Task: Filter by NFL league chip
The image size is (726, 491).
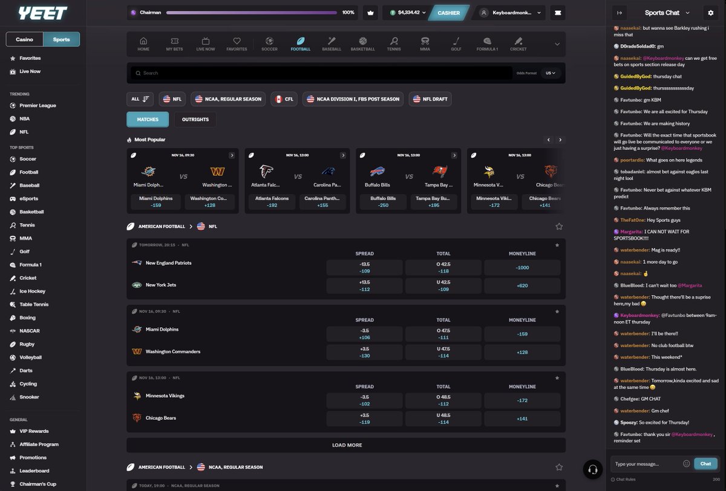Action: pos(173,99)
